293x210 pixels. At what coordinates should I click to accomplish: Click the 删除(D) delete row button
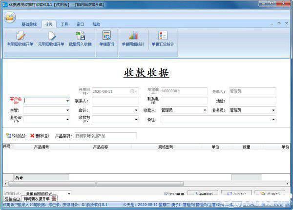40,136
